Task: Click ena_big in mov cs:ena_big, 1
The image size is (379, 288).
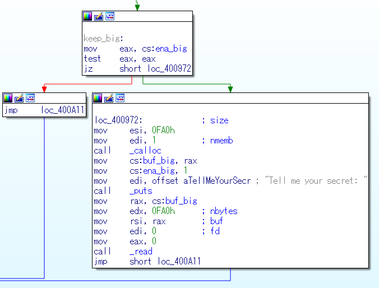Action: tap(159, 171)
